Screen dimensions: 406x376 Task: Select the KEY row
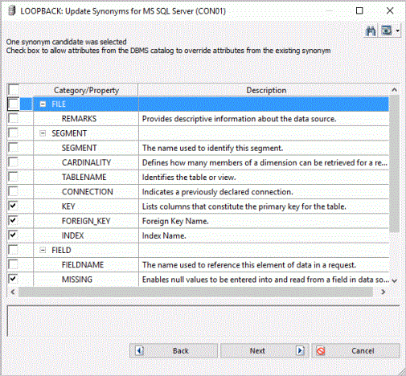[198, 206]
